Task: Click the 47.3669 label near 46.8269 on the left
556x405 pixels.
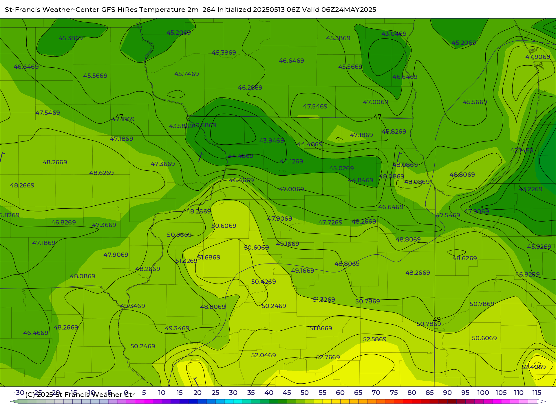Action: point(104,225)
